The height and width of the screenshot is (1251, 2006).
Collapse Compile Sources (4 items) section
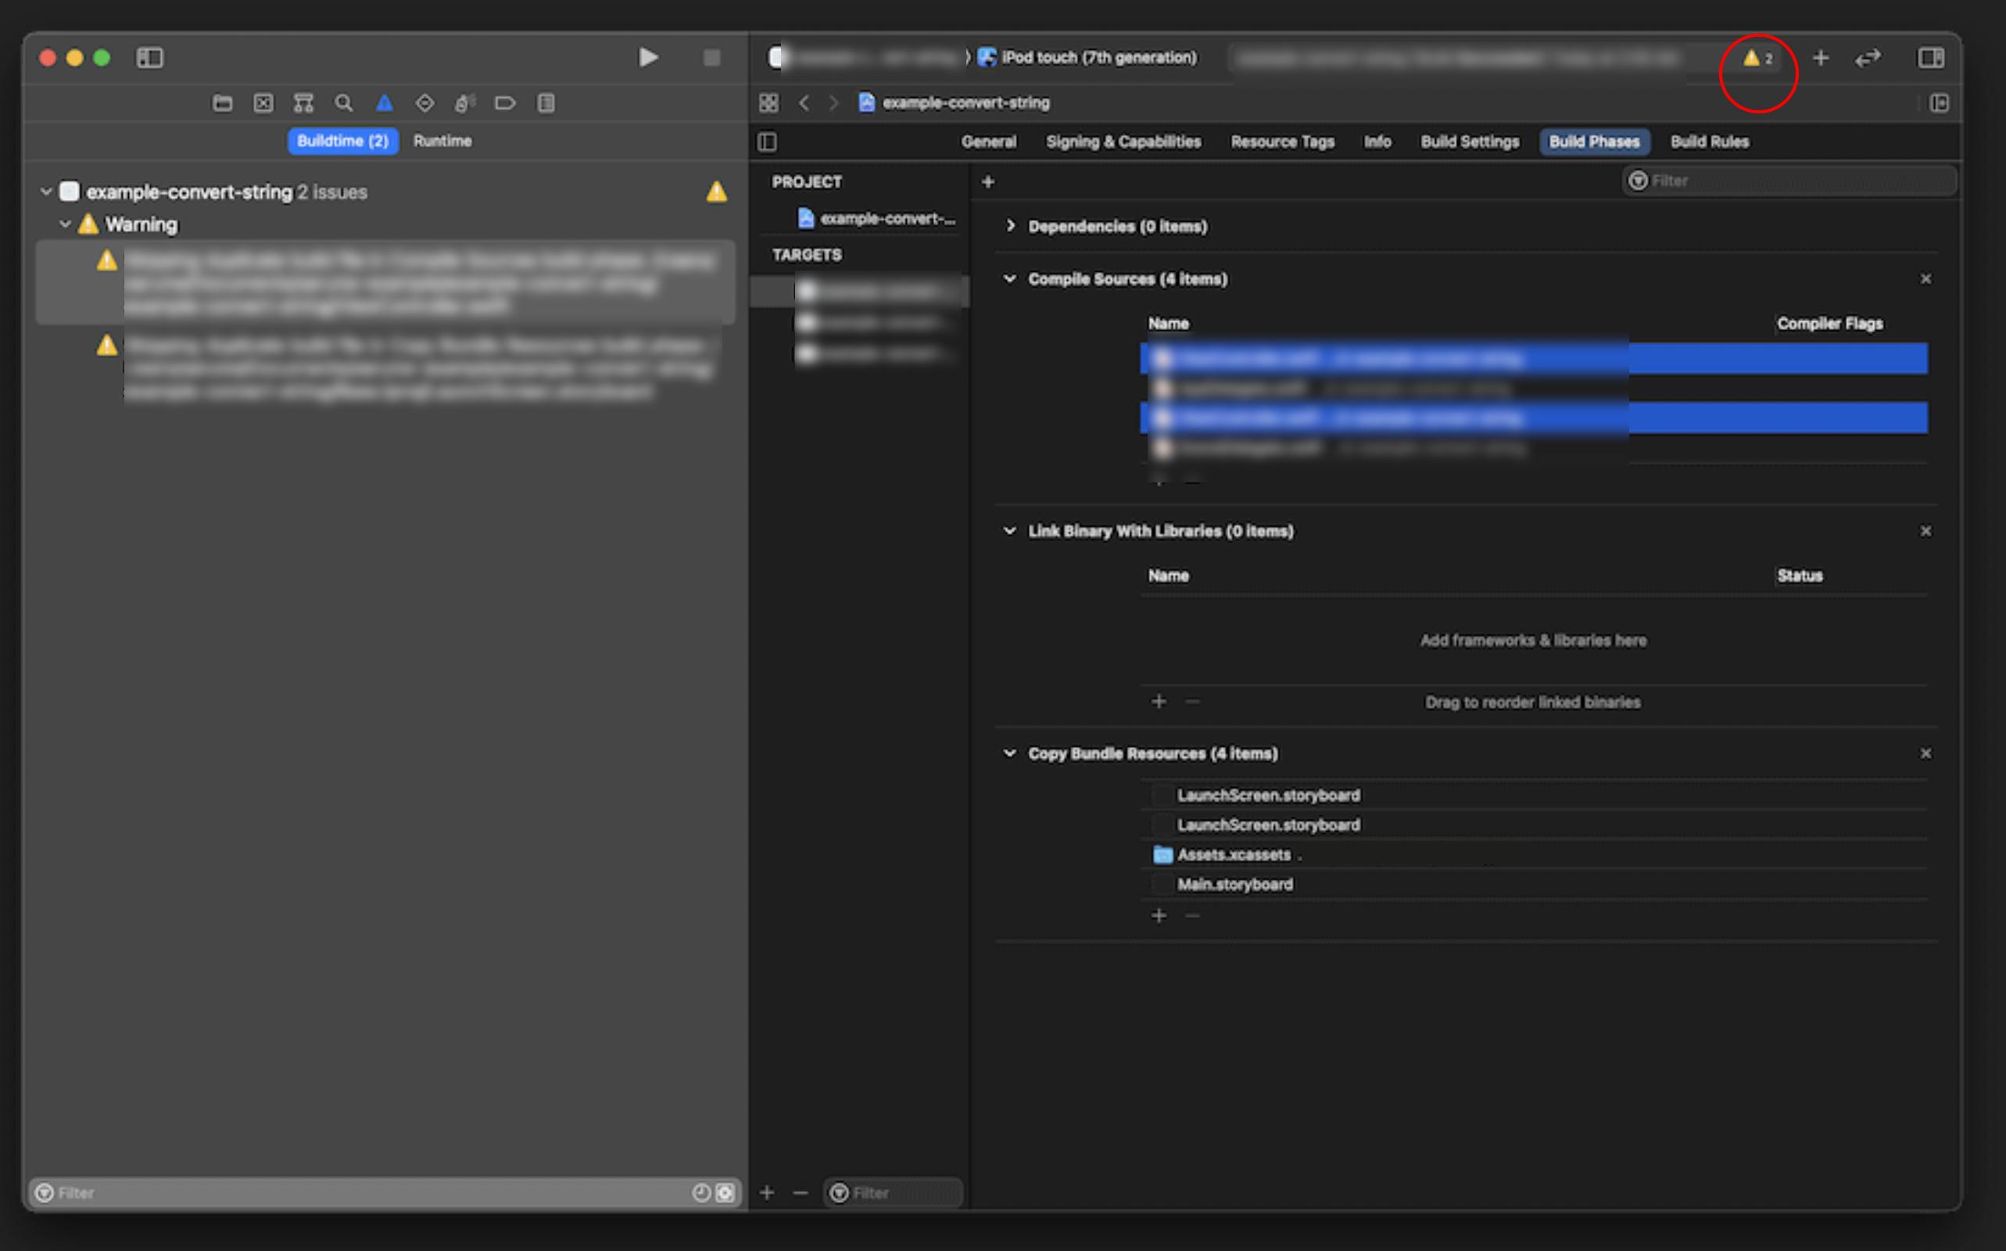1010,279
